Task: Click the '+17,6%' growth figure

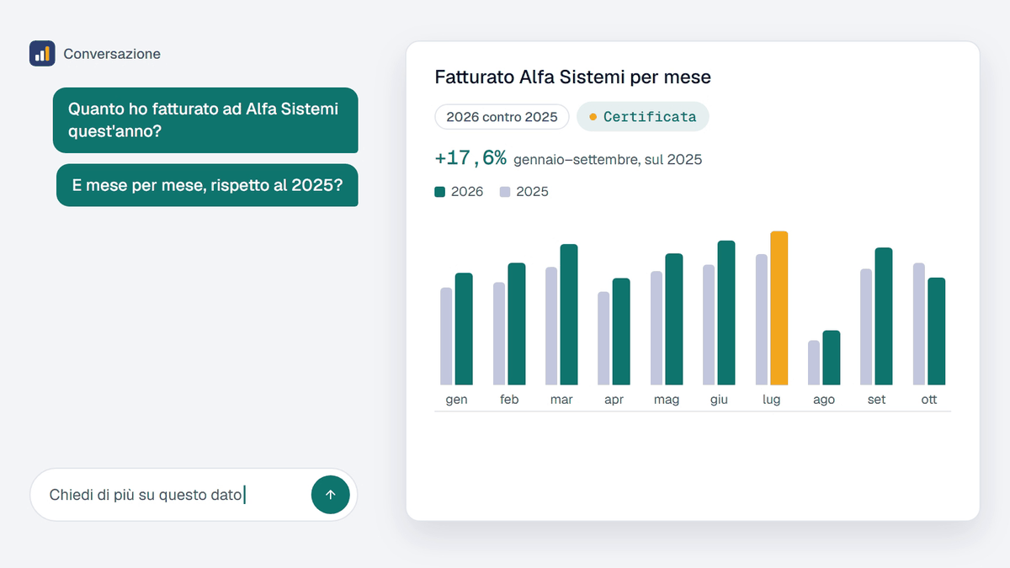Action: pos(470,158)
